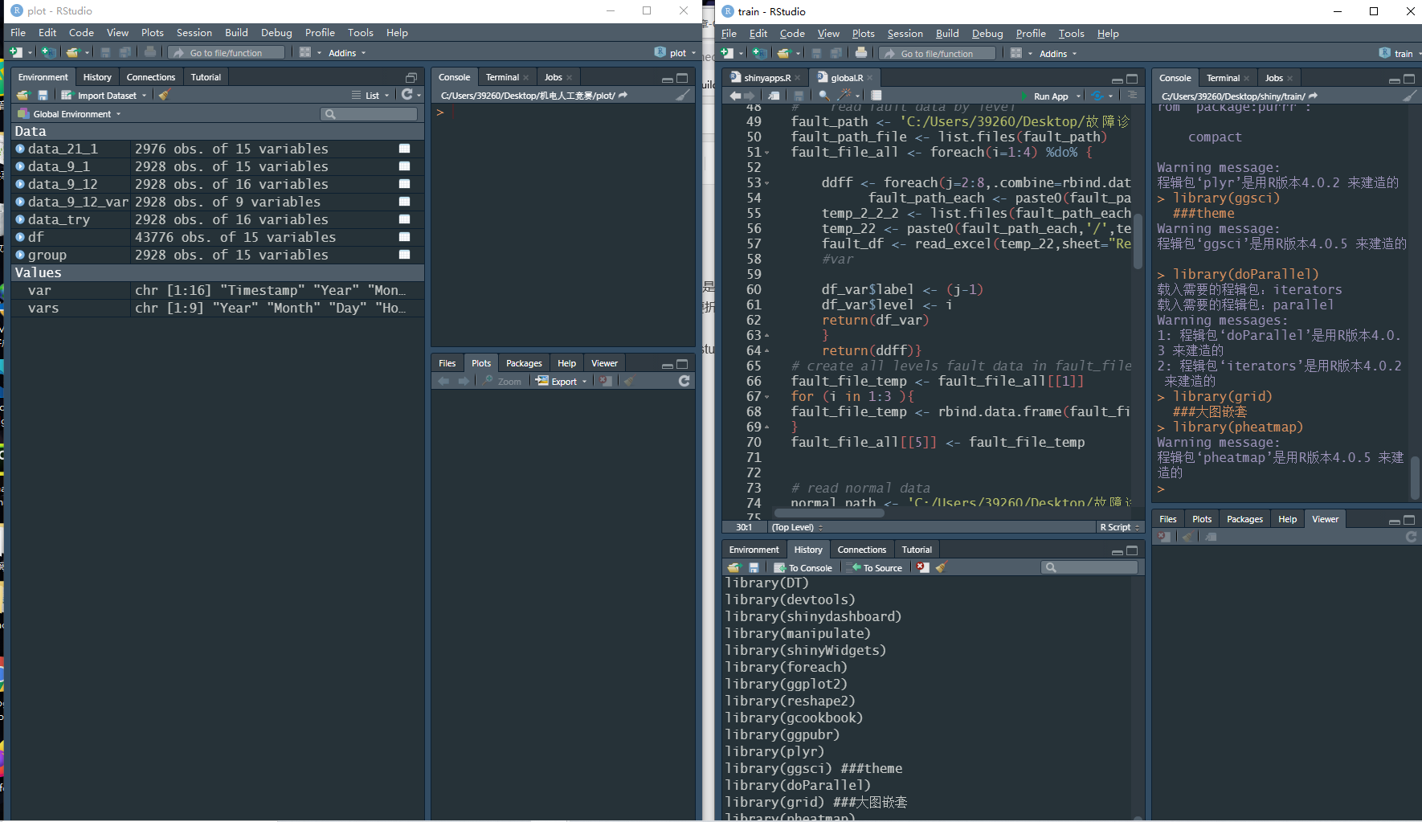Expand the data_try object entry
The width and height of the screenshot is (1422, 822).
pyautogui.click(x=19, y=219)
